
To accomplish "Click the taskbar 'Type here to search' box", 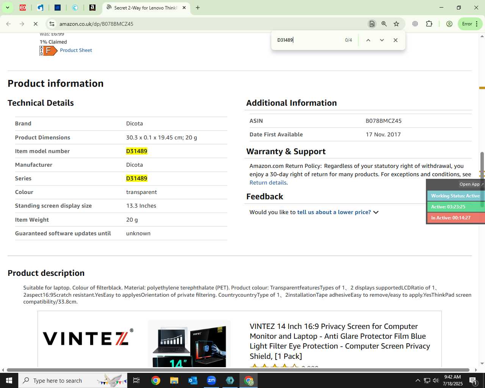I will click(73, 380).
